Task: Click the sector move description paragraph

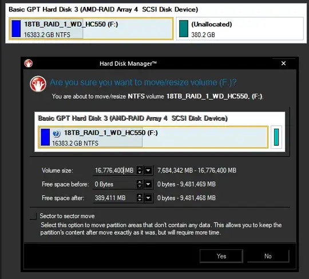Action: click(x=161, y=229)
